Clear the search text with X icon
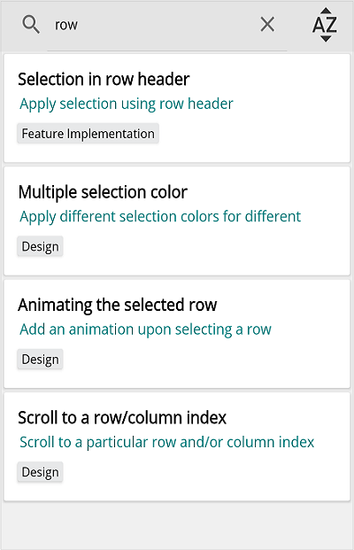354x550 pixels. click(267, 25)
